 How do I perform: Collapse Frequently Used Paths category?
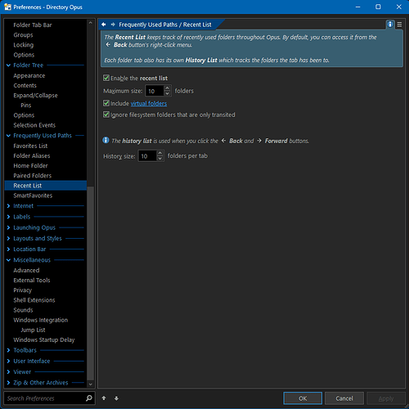click(x=8, y=136)
